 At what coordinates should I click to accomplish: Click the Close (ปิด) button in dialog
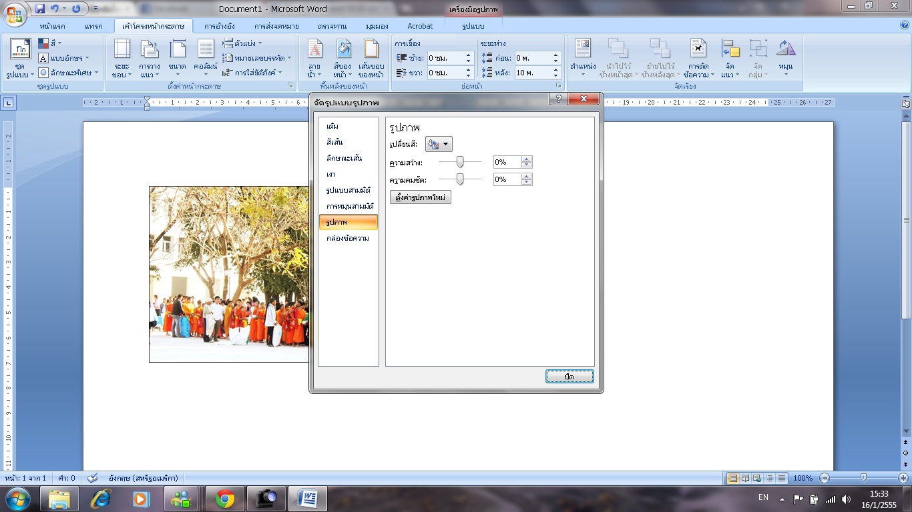[x=569, y=377]
